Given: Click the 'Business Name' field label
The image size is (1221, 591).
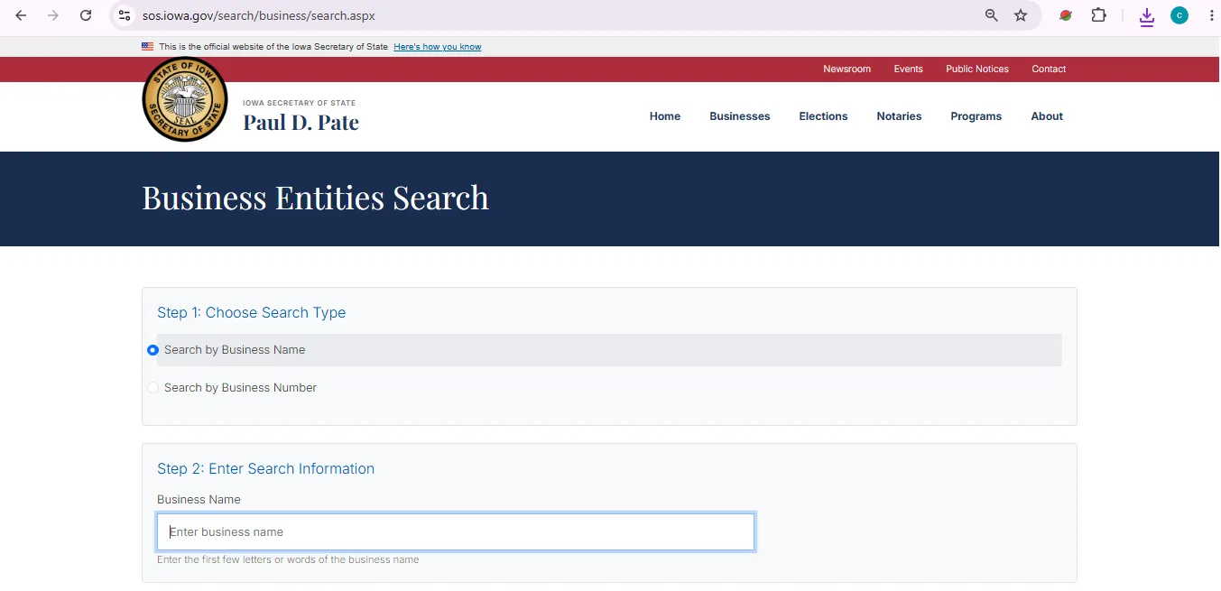Looking at the screenshot, I should coord(199,500).
